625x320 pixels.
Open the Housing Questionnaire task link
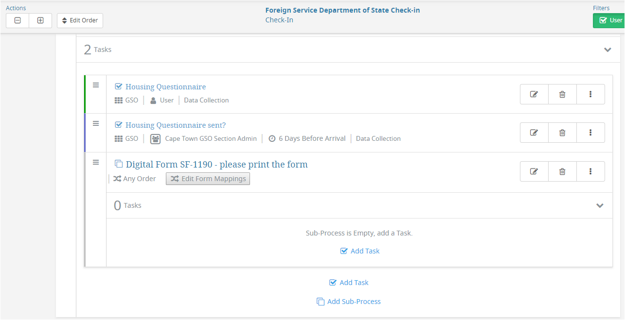pyautogui.click(x=165, y=87)
